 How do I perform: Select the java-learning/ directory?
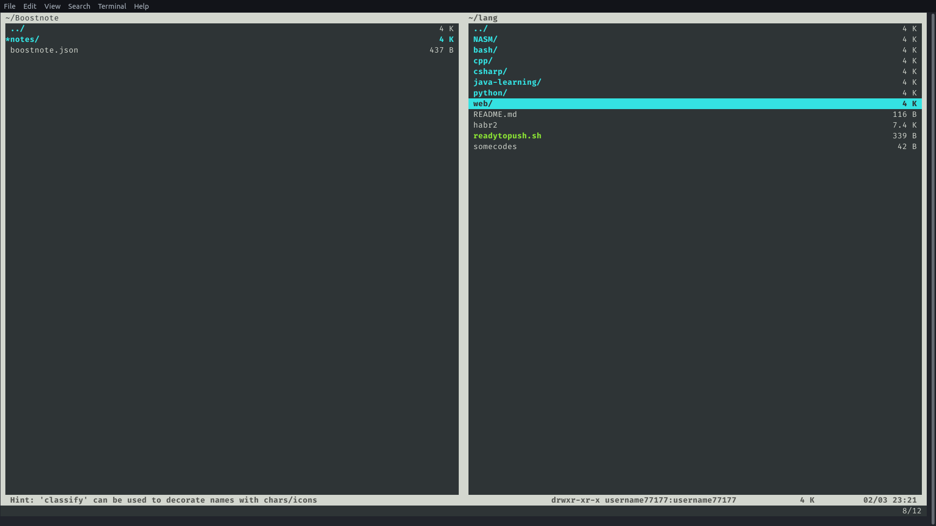click(x=507, y=82)
